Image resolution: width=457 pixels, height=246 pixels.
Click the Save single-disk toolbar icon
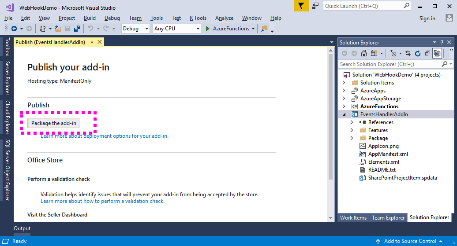pos(67,29)
